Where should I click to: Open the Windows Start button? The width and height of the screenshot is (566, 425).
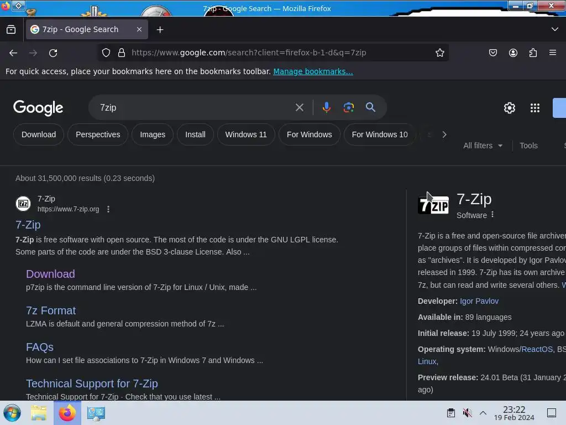pos(12,413)
